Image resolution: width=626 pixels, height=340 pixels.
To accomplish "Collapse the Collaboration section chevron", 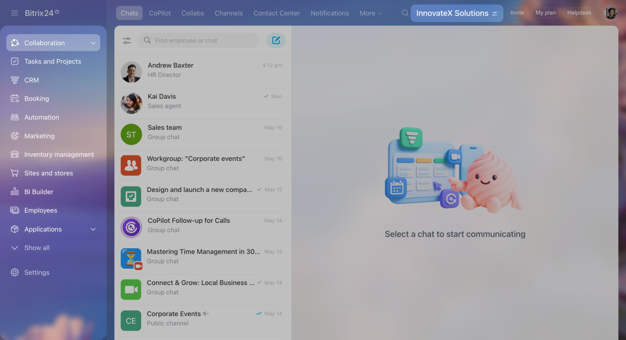I will pyautogui.click(x=93, y=43).
